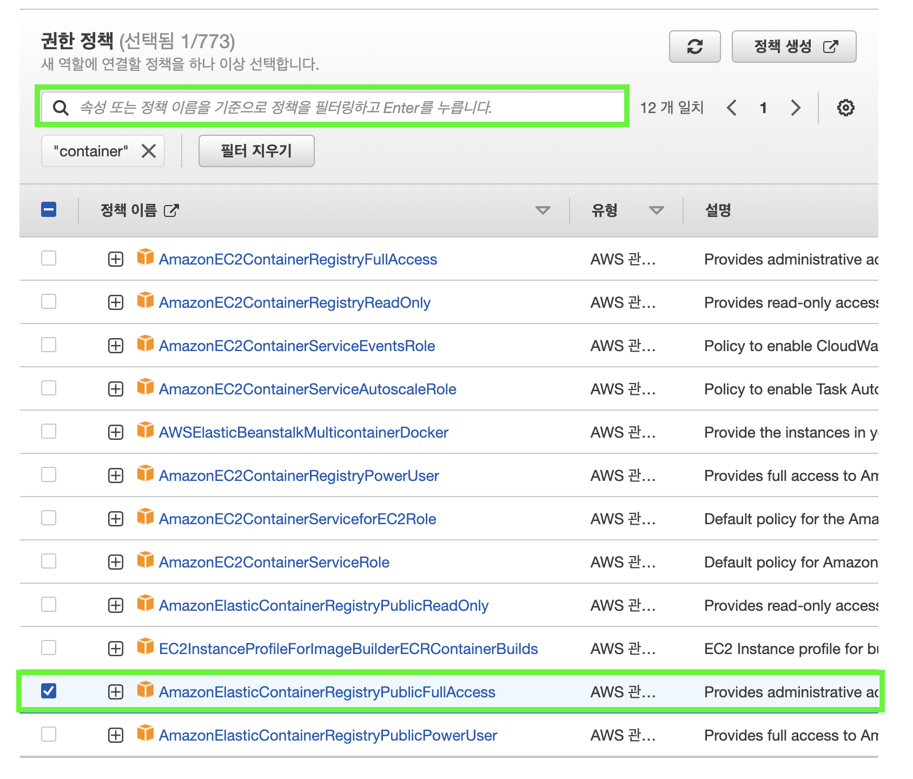Open AWSElasticBeanstalkMulticontainerDocker policy link
The width and height of the screenshot is (913, 779).
[x=303, y=433]
